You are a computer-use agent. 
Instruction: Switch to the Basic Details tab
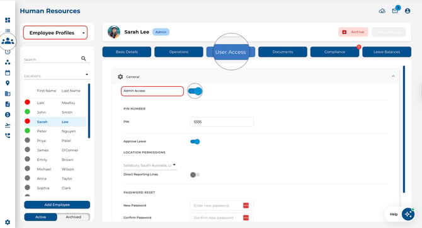[x=127, y=52]
